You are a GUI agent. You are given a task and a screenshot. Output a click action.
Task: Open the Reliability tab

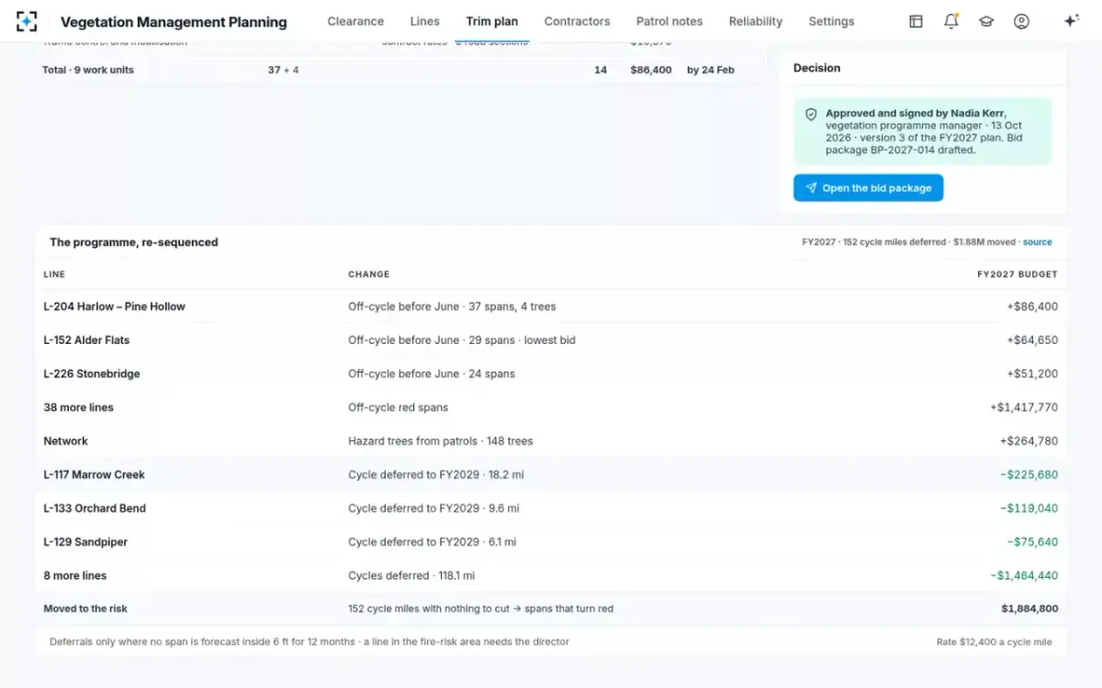tap(756, 21)
